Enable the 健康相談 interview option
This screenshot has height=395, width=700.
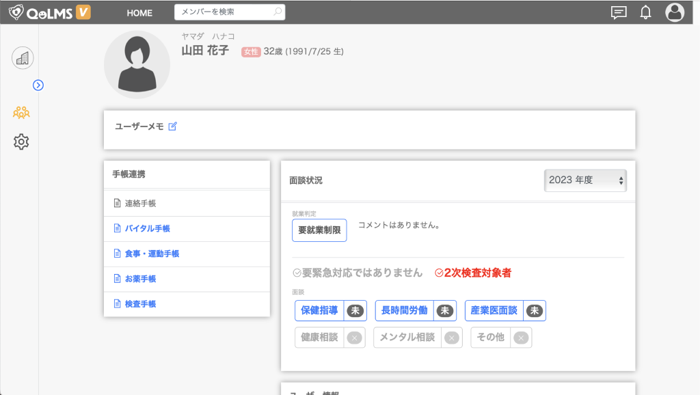click(x=329, y=338)
